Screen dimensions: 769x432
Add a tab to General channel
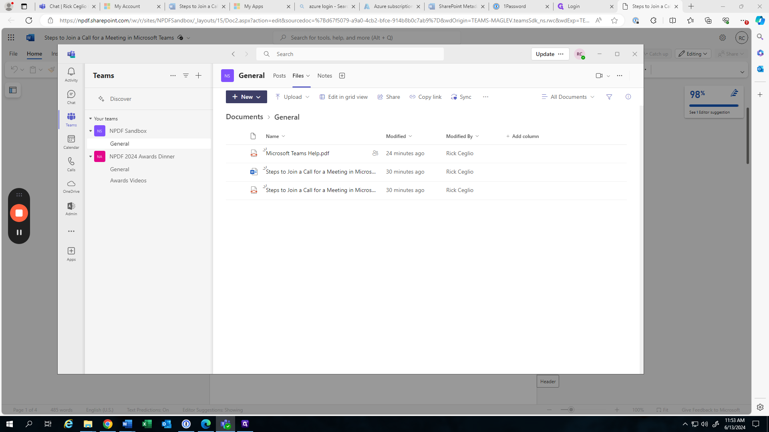tap(342, 76)
